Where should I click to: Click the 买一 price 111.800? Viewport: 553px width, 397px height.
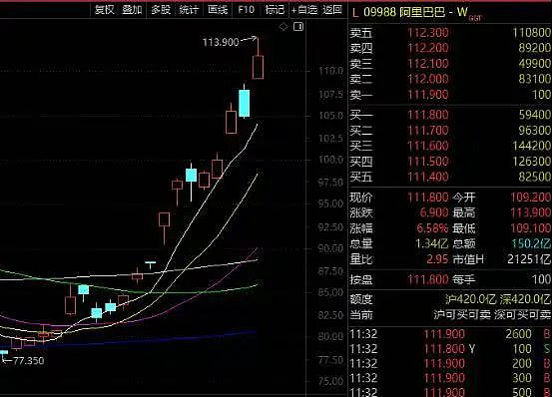coord(428,115)
